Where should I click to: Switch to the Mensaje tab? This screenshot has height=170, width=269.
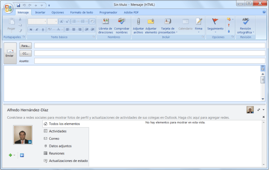23,12
